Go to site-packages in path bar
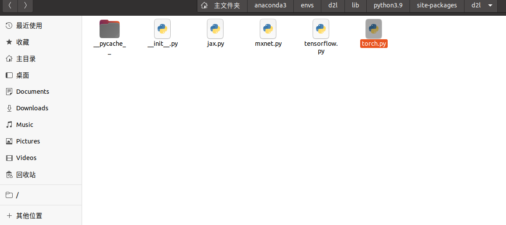 (x=437, y=6)
